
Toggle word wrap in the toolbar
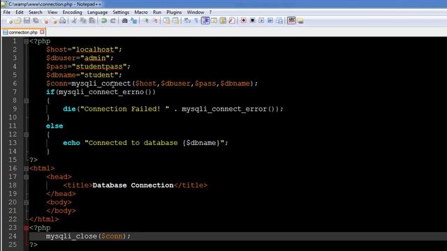click(x=187, y=20)
